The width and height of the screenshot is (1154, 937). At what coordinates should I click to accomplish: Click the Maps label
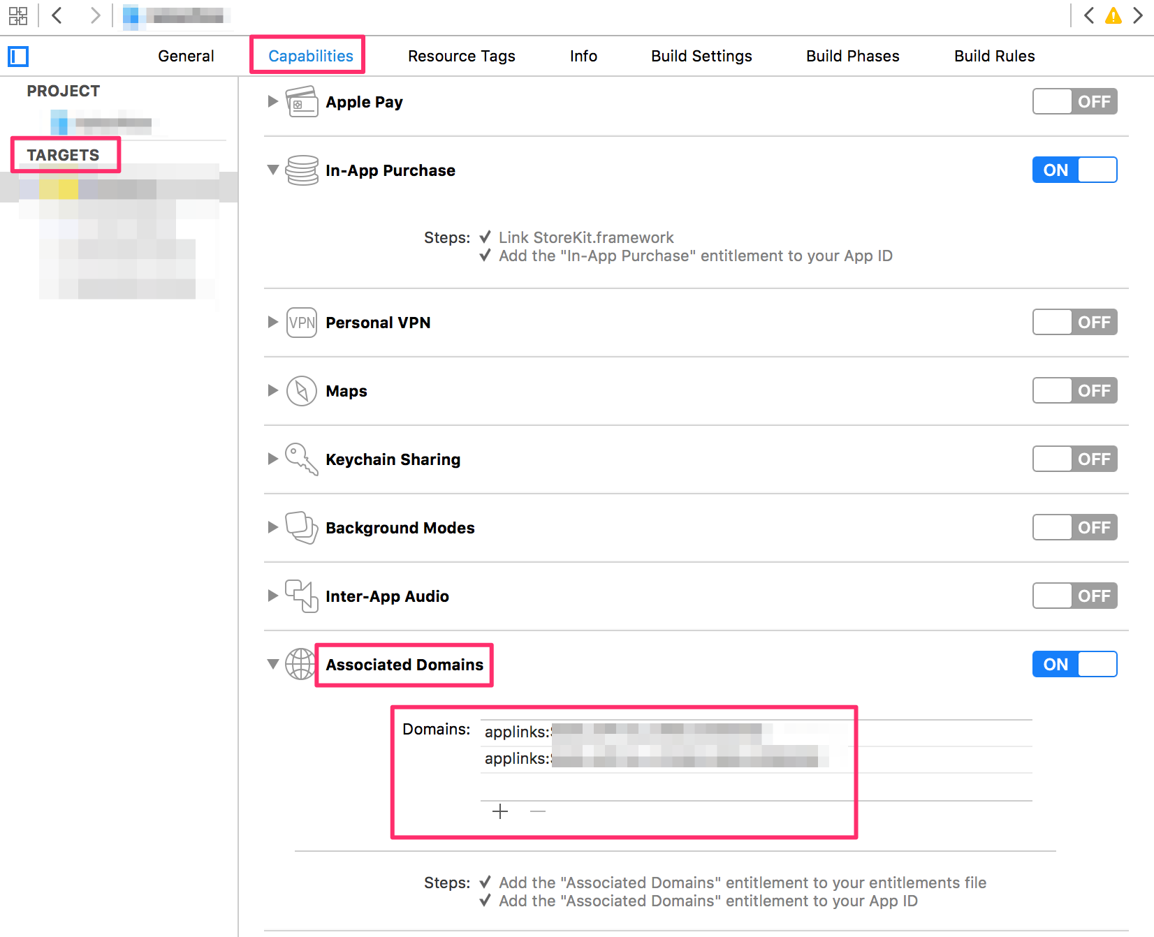coord(346,391)
